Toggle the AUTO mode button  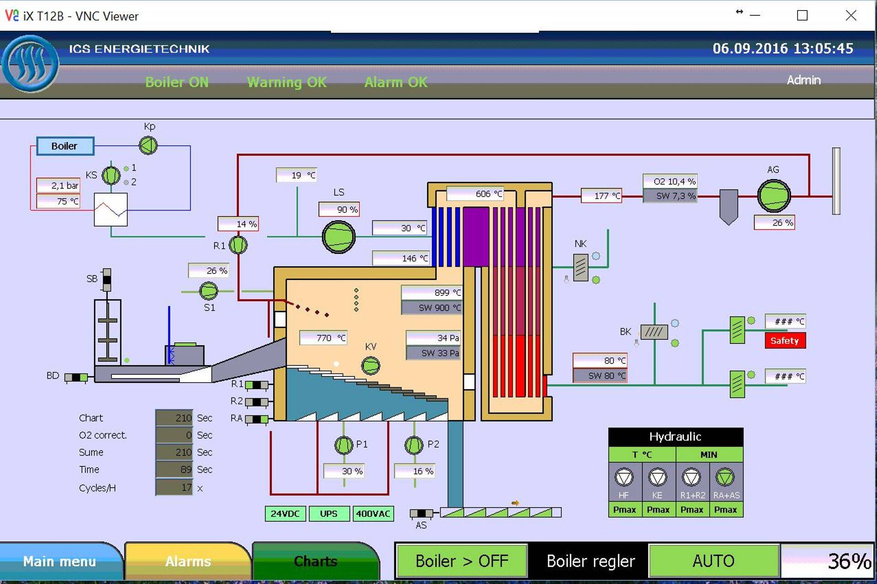(713, 561)
